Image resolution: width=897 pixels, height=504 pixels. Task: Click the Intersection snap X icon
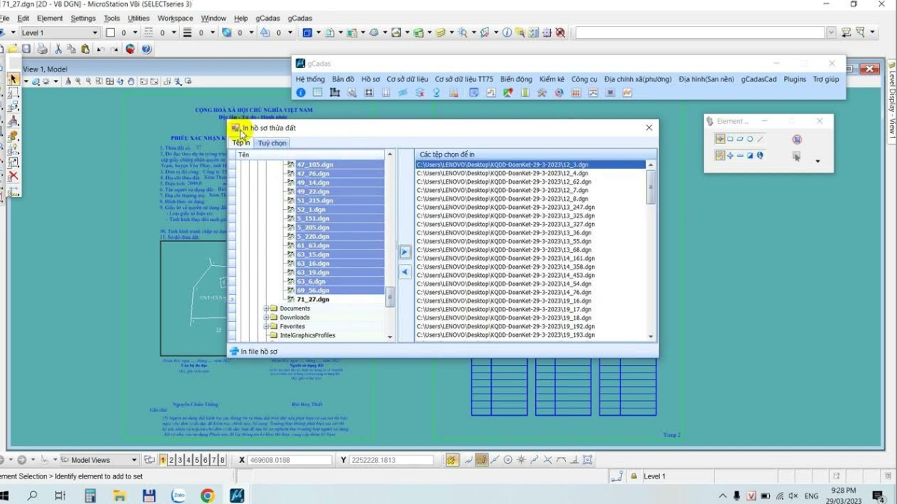pos(548,460)
